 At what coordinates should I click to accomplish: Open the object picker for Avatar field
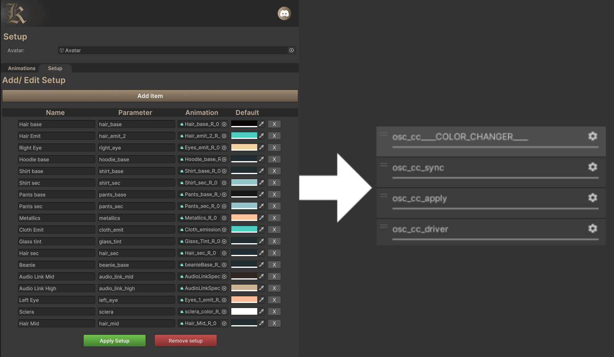[292, 50]
